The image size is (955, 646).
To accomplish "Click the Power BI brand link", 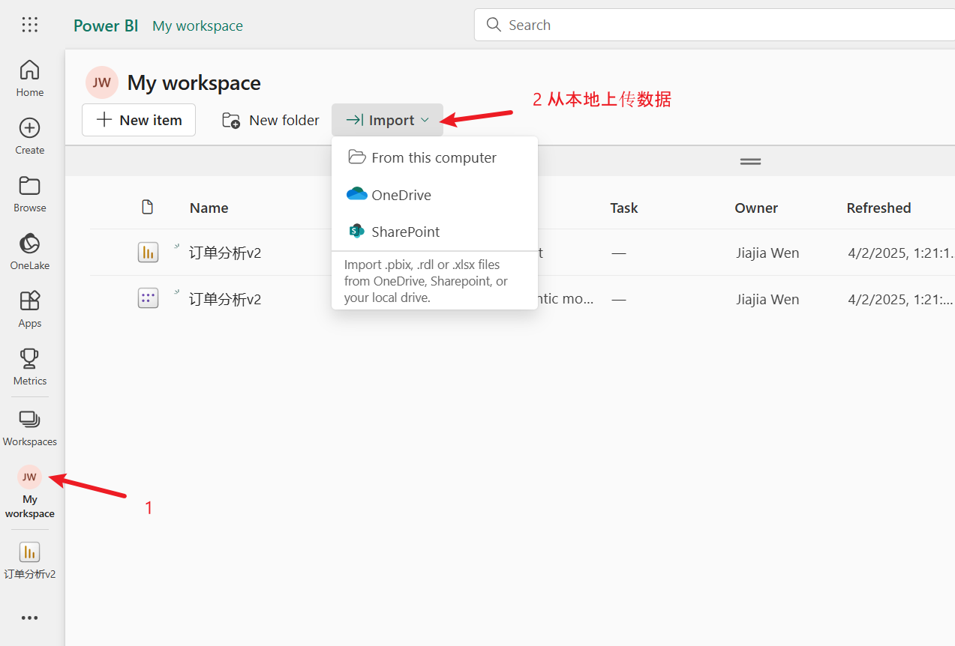I will pyautogui.click(x=106, y=25).
